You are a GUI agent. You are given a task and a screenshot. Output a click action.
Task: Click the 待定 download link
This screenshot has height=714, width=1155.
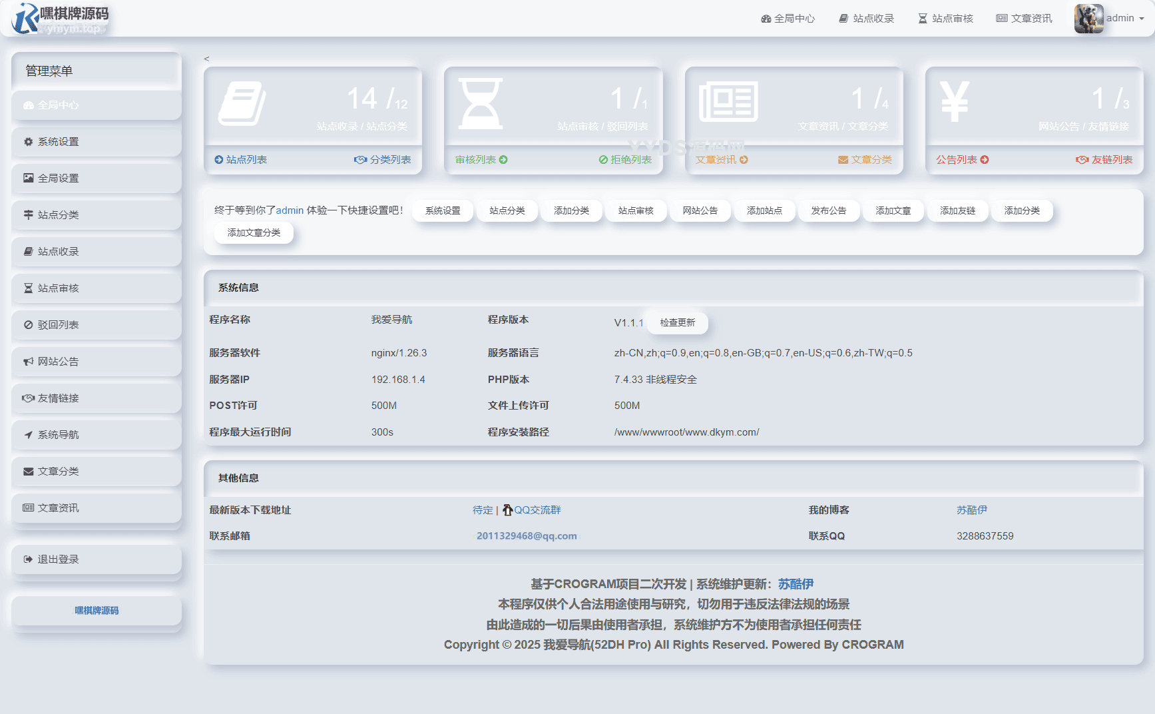click(x=483, y=510)
